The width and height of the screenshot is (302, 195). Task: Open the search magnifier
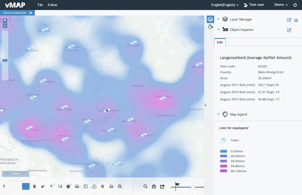coord(145,186)
